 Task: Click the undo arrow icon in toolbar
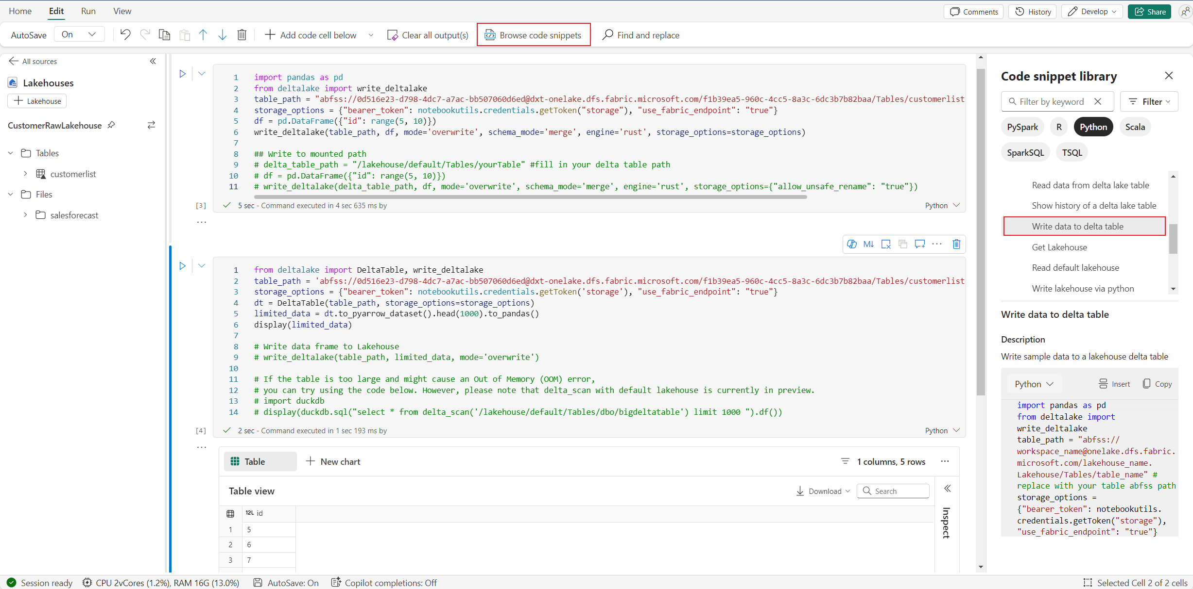[125, 35]
